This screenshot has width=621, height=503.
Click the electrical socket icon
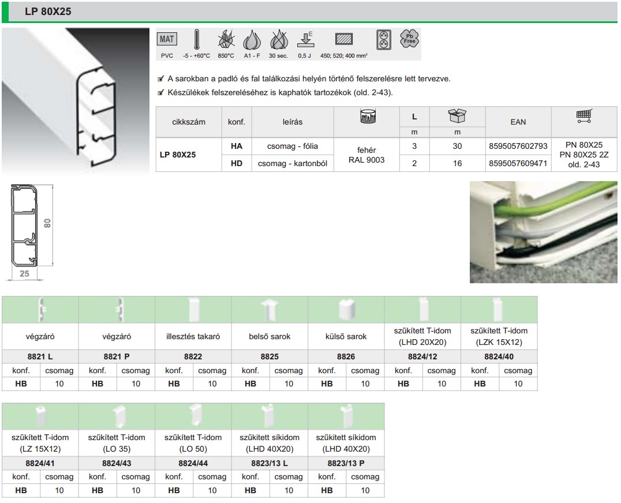[384, 39]
